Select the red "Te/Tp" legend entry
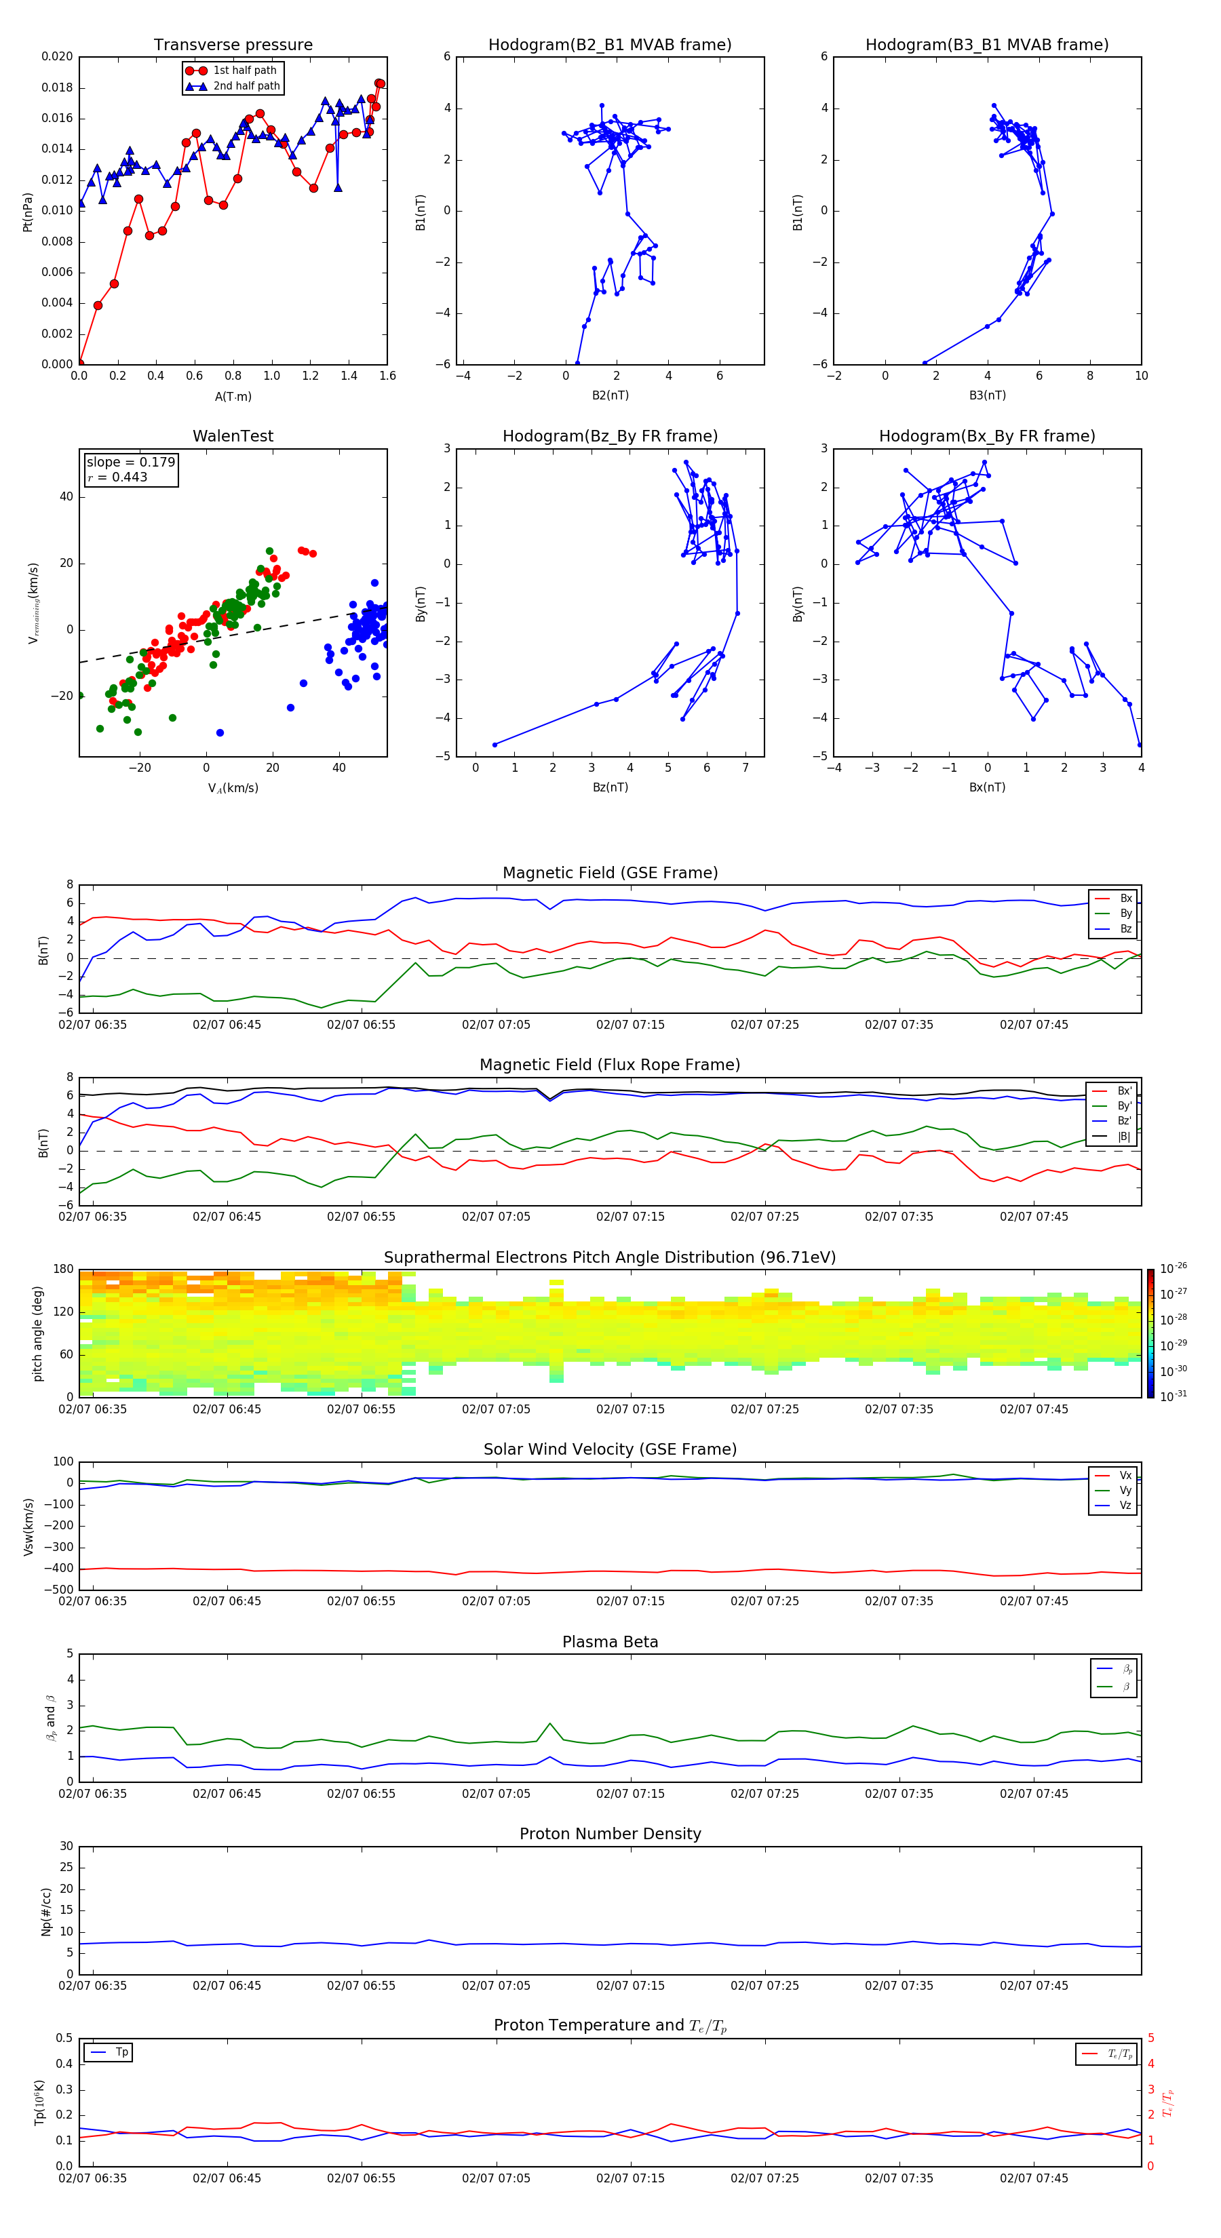This screenshot has height=2238, width=1221. [x=1106, y=2054]
